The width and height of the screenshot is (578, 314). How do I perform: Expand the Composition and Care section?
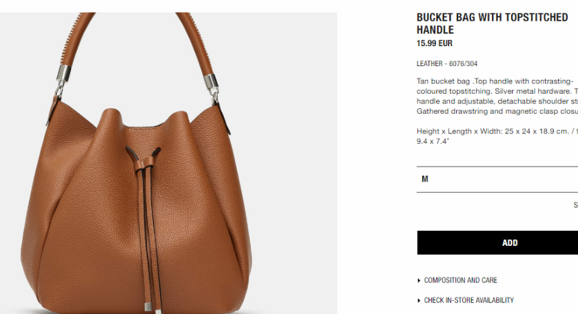(x=460, y=280)
